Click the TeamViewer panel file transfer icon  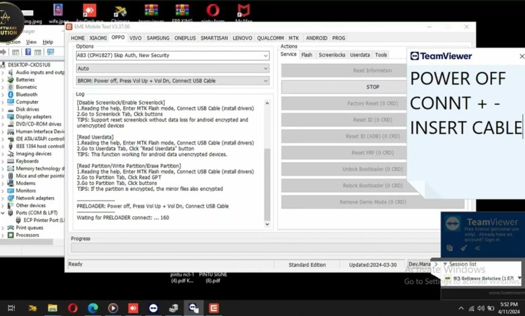pos(450,248)
